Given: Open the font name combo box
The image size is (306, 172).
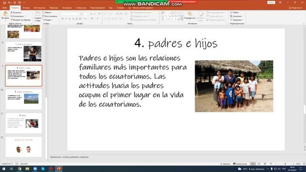Looking at the screenshot, I should pos(70,14).
